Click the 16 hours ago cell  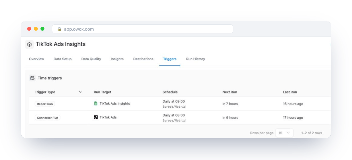click(x=293, y=104)
